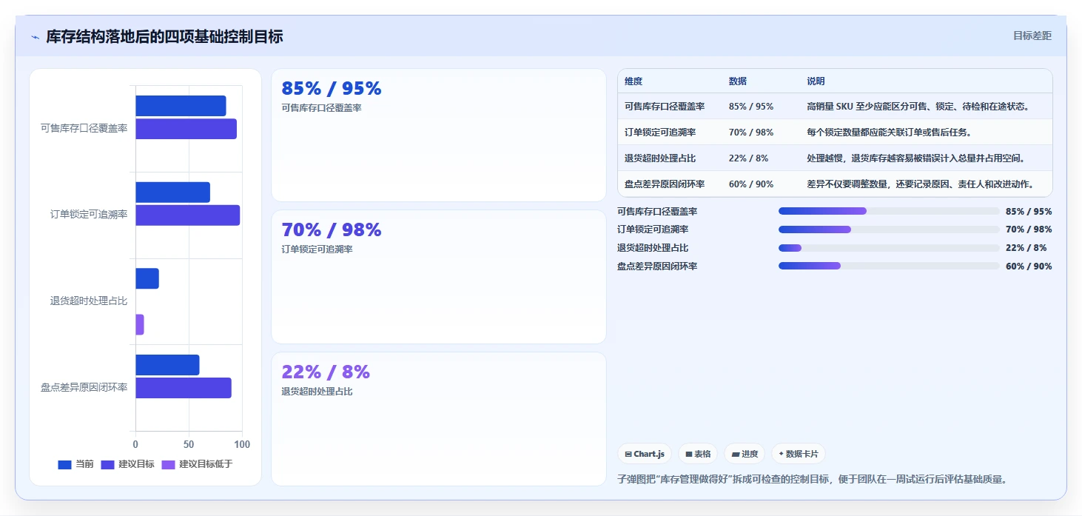Click the 可售库存口径覆盖率 progress bar

(x=889, y=211)
